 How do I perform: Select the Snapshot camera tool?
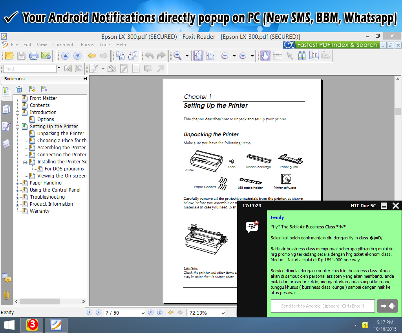click(326, 56)
